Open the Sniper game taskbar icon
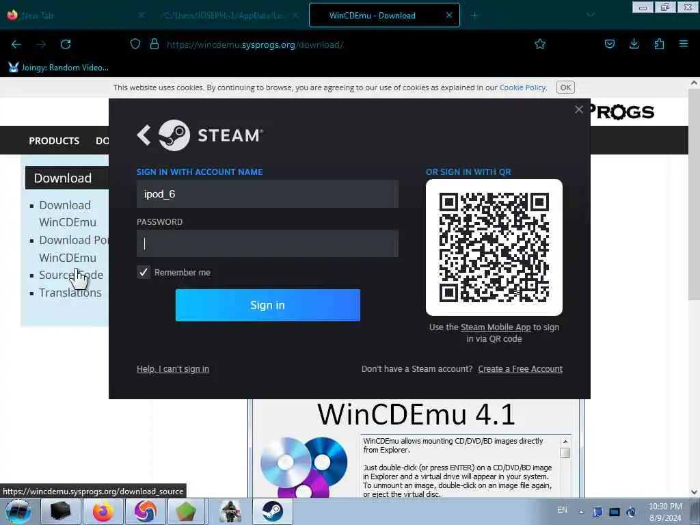Image resolution: width=700 pixels, height=525 pixels. pyautogui.click(x=230, y=511)
